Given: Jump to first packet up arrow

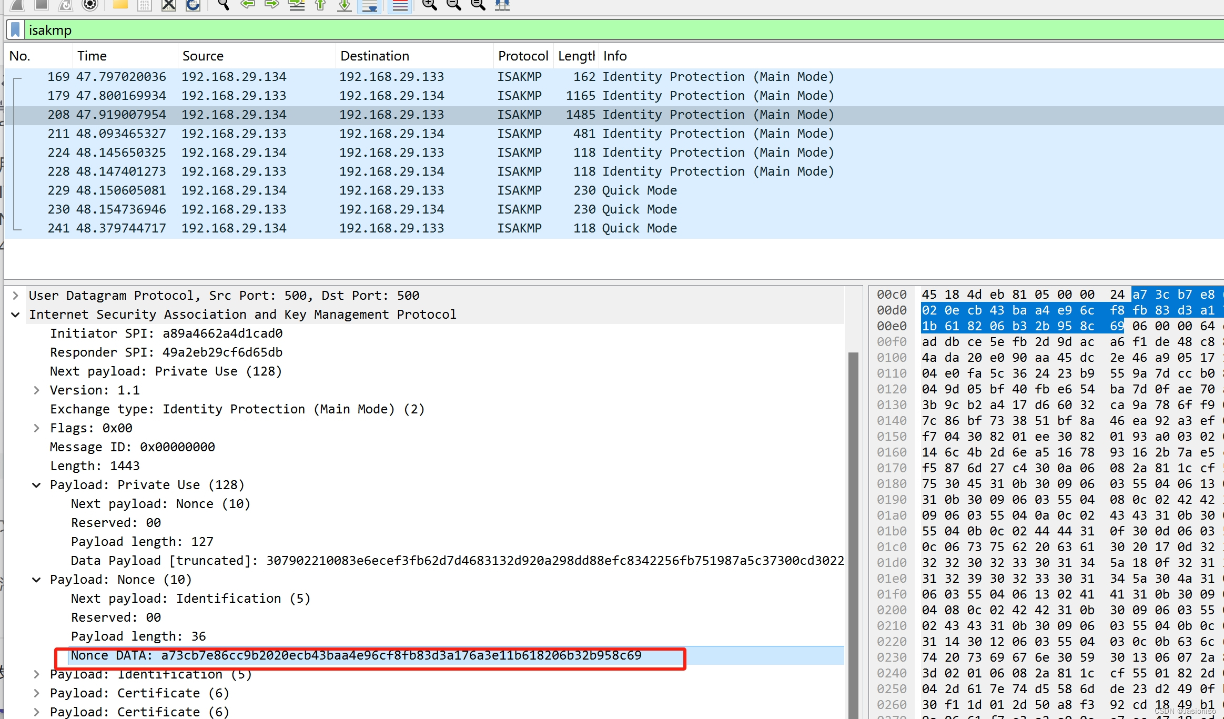Looking at the screenshot, I should coord(320,5).
